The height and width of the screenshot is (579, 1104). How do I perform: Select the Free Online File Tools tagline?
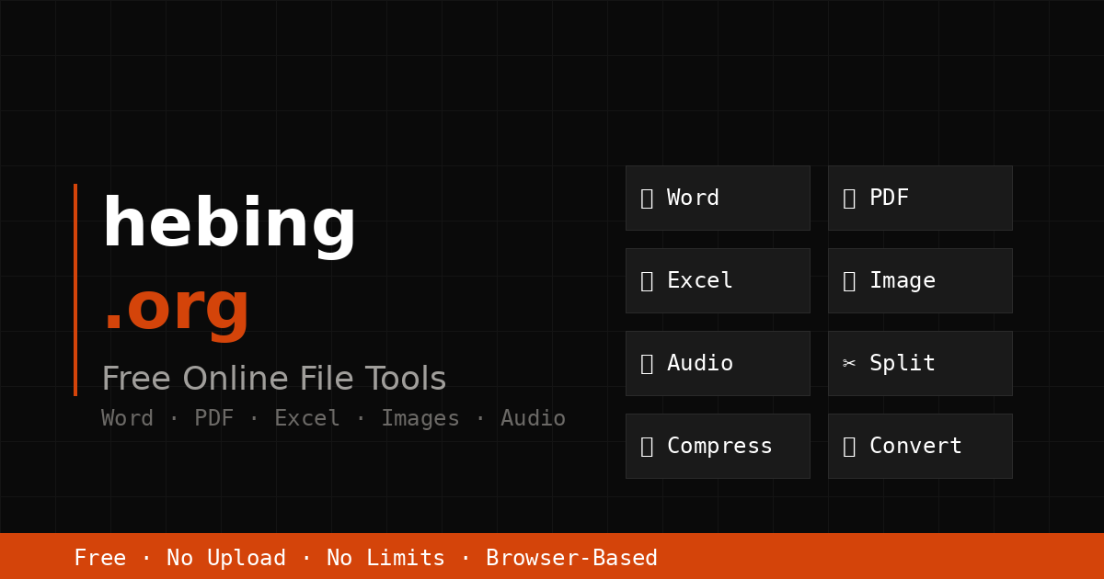coord(273,380)
